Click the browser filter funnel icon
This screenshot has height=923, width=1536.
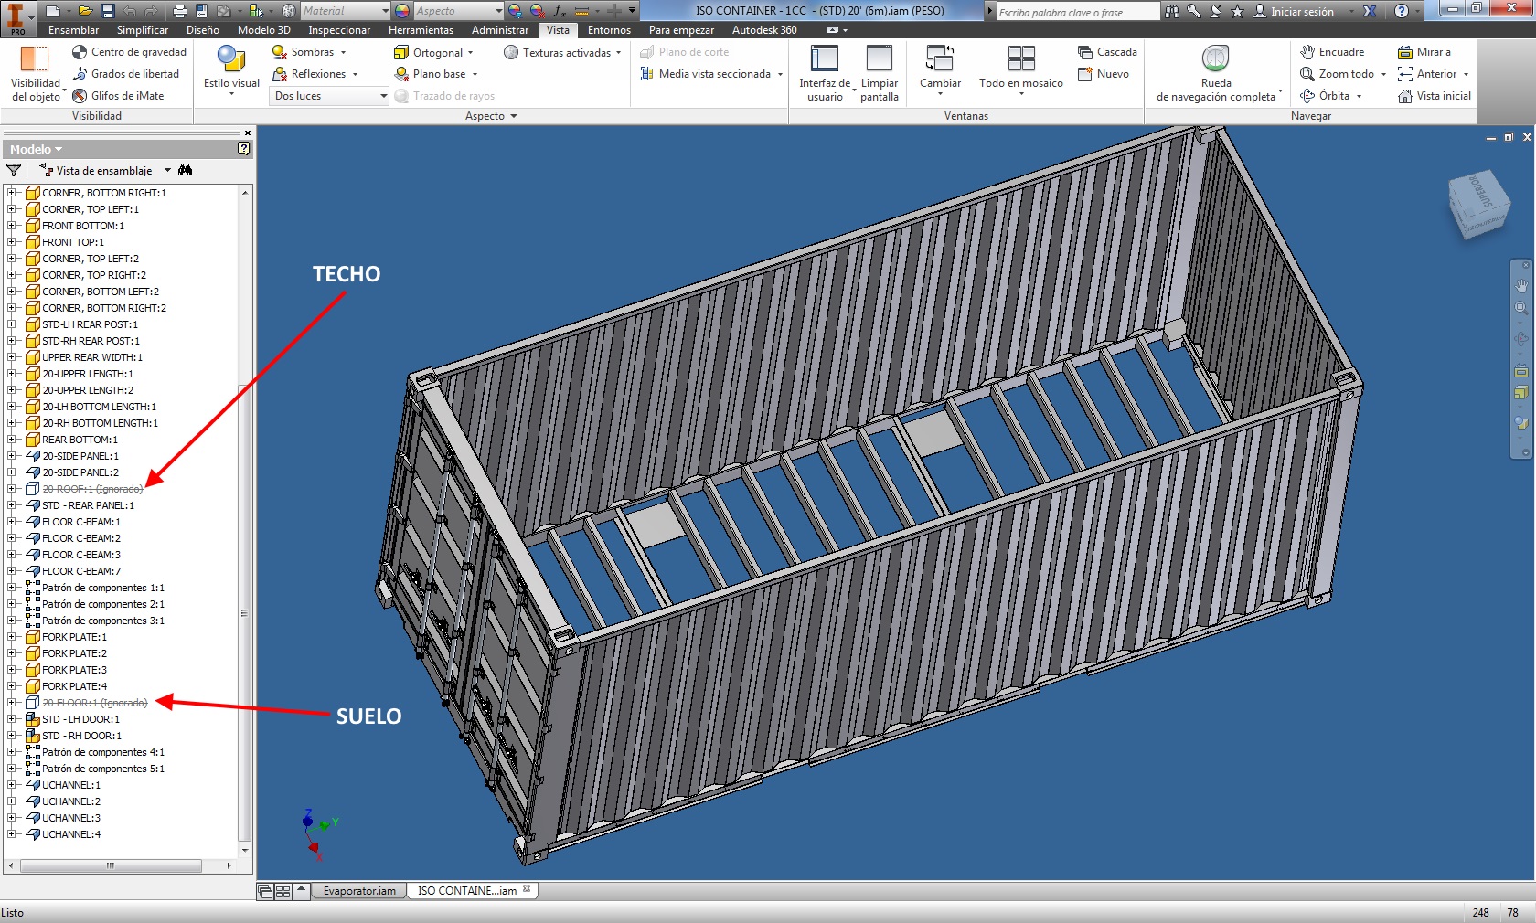(14, 170)
